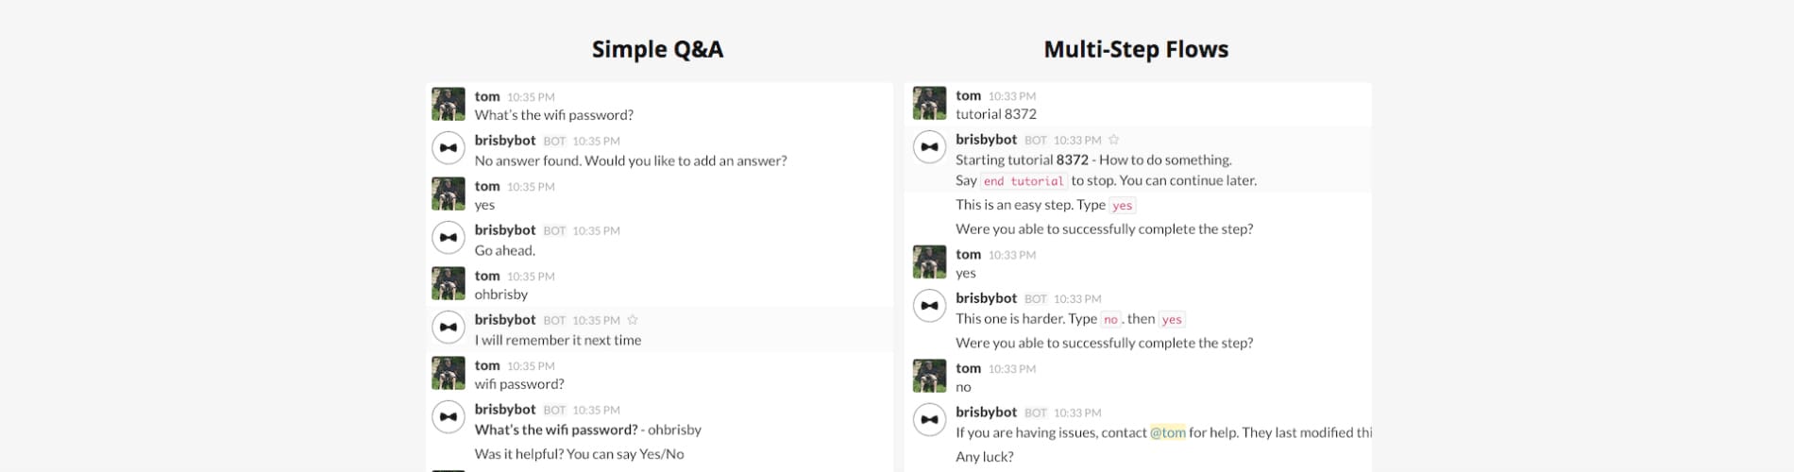Click tom's avatar beside 'tutorial 8372' message
Image resolution: width=1794 pixels, height=472 pixels.
point(930,103)
